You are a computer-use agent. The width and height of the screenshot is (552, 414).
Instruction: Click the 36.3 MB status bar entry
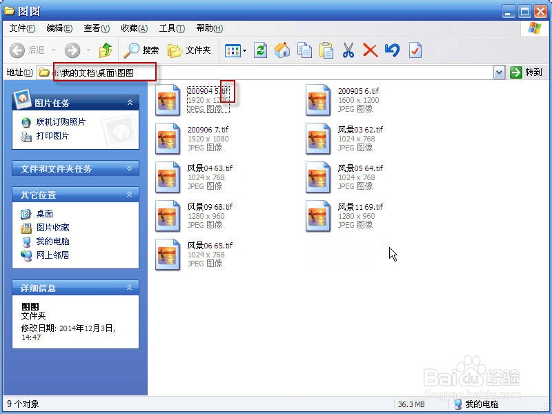click(411, 404)
